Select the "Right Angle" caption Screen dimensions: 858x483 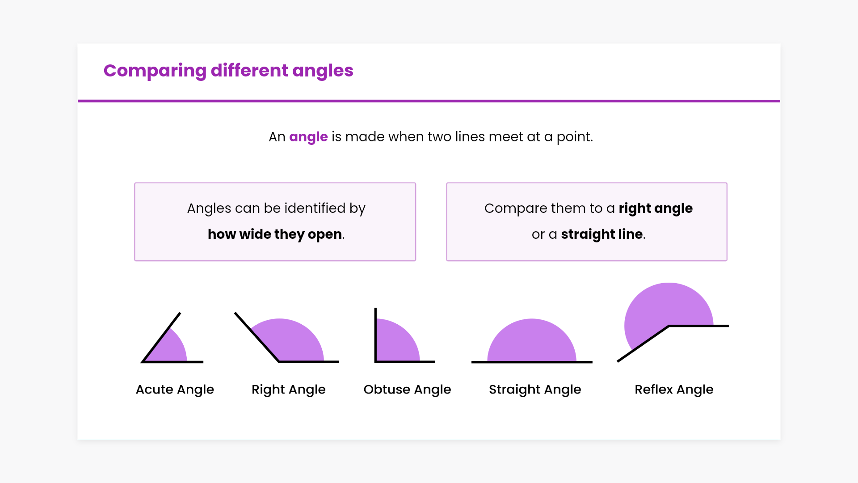pyautogui.click(x=289, y=390)
